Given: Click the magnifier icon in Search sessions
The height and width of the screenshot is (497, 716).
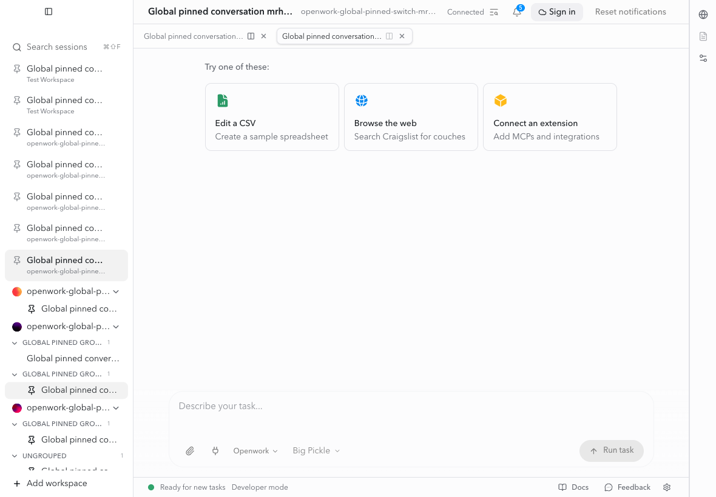Looking at the screenshot, I should [17, 47].
